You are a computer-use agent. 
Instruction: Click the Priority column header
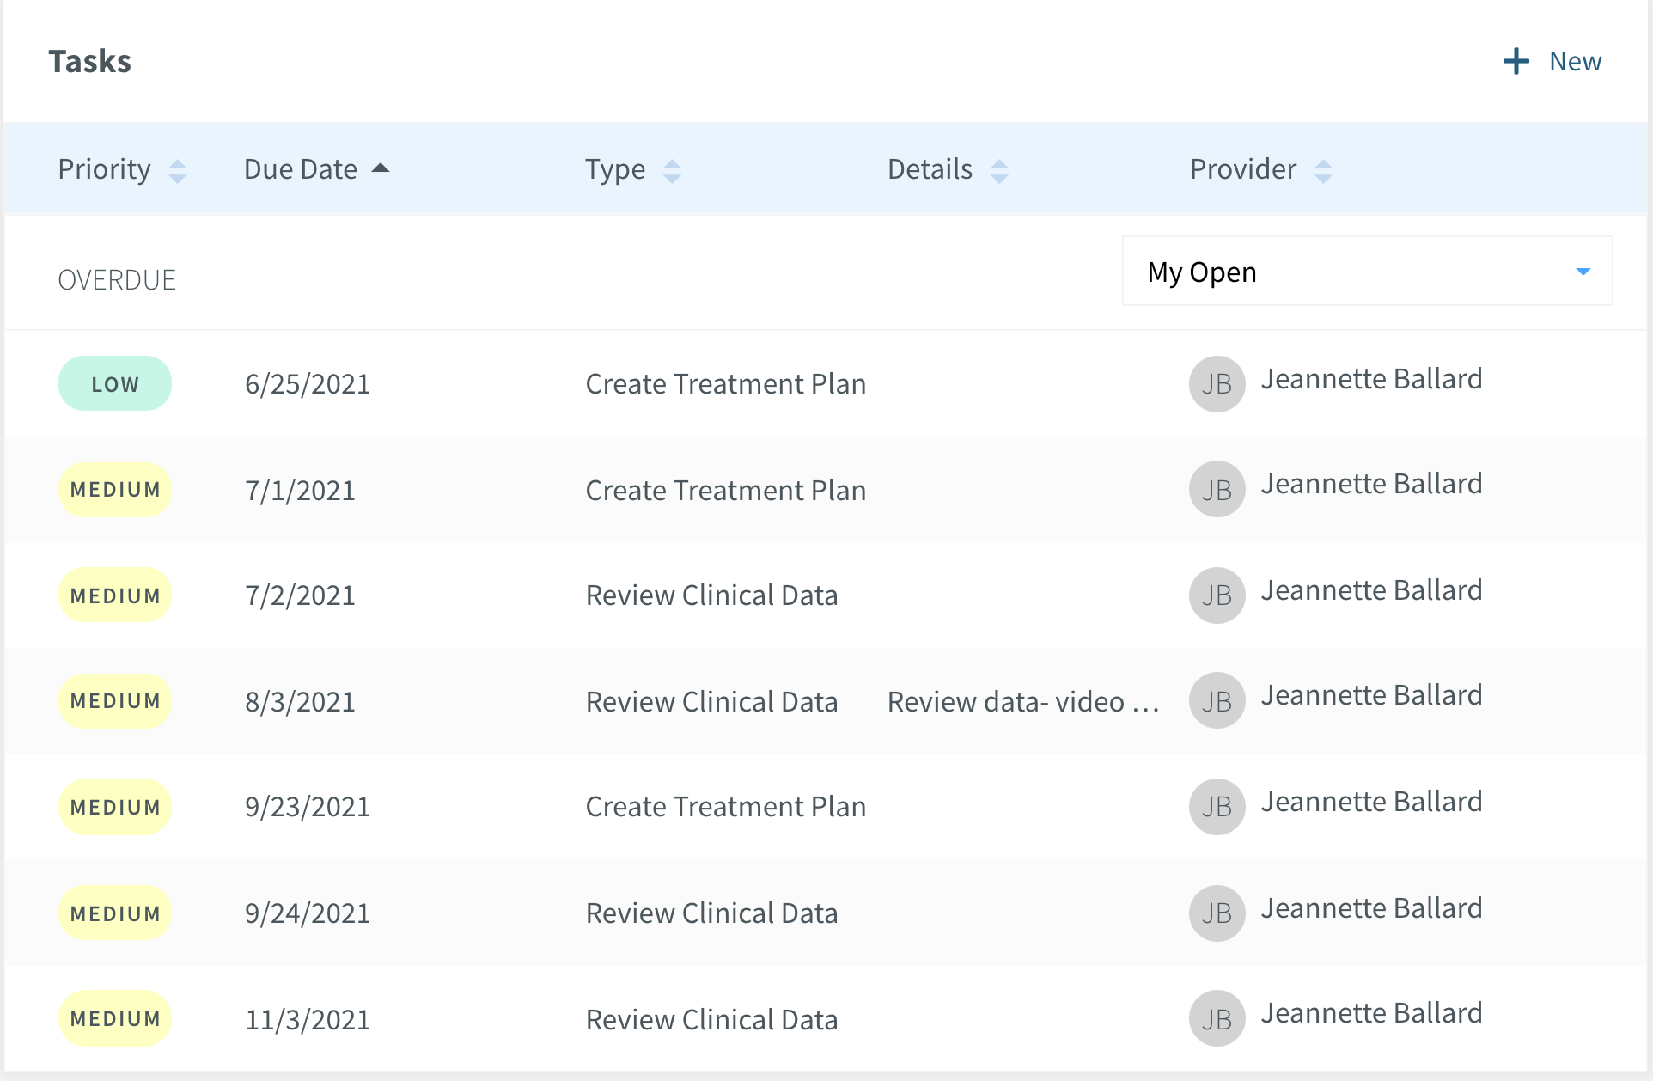pos(105,169)
